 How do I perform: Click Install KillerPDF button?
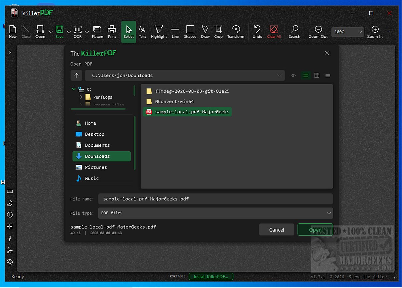[211, 277]
